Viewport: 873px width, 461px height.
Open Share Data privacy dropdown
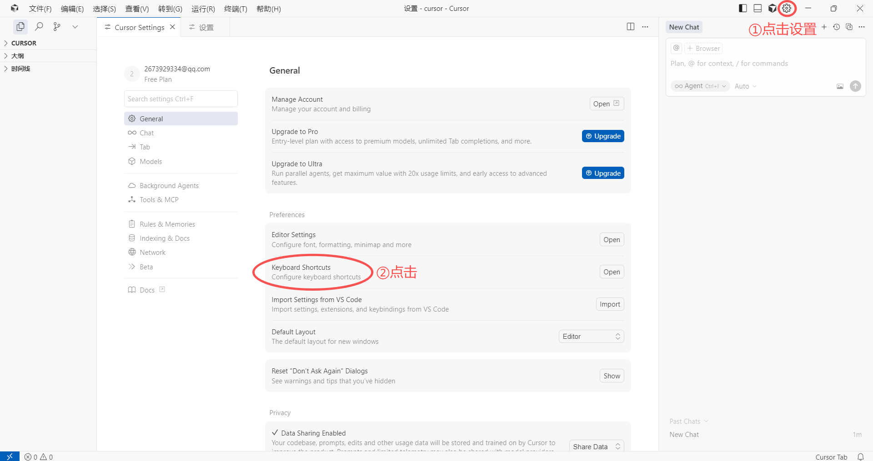pyautogui.click(x=597, y=446)
